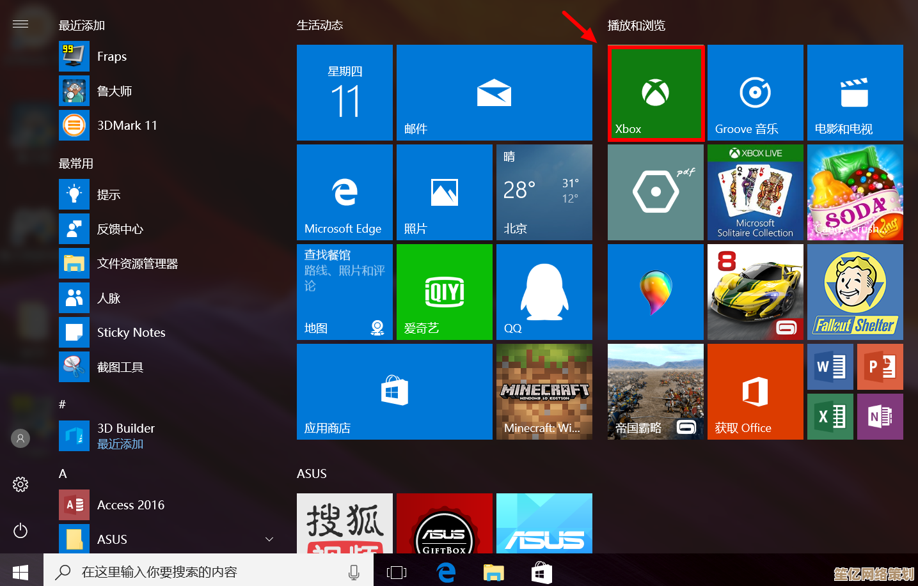918x586 pixels.
Task: Click the 获取 Office tile
Action: tap(755, 391)
